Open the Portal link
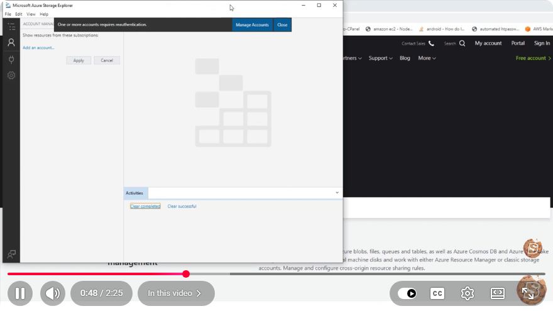553x311 pixels. 518,43
